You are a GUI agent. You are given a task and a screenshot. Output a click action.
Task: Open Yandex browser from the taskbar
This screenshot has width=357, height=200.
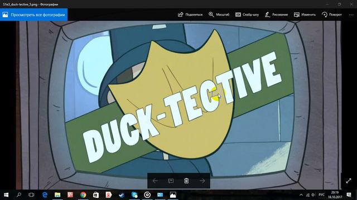109,195
